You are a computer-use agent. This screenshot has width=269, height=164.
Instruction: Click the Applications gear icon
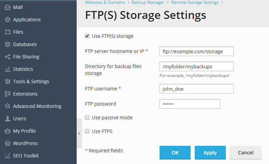8,20
